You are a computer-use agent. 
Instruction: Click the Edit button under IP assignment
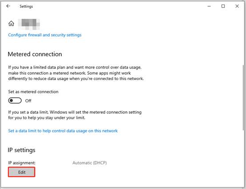tap(21, 172)
